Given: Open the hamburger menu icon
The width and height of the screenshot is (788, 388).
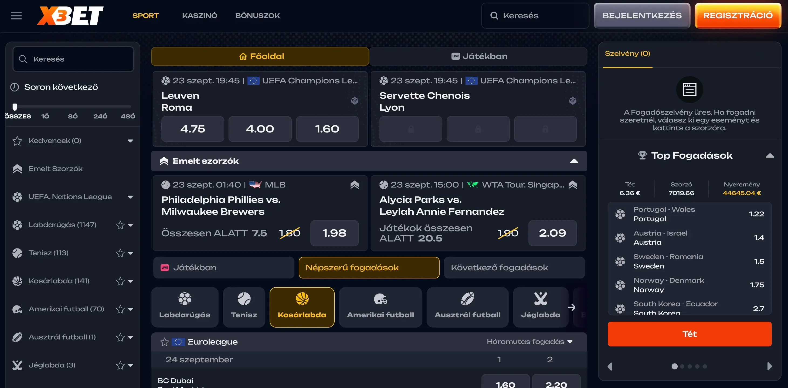Looking at the screenshot, I should (x=16, y=16).
